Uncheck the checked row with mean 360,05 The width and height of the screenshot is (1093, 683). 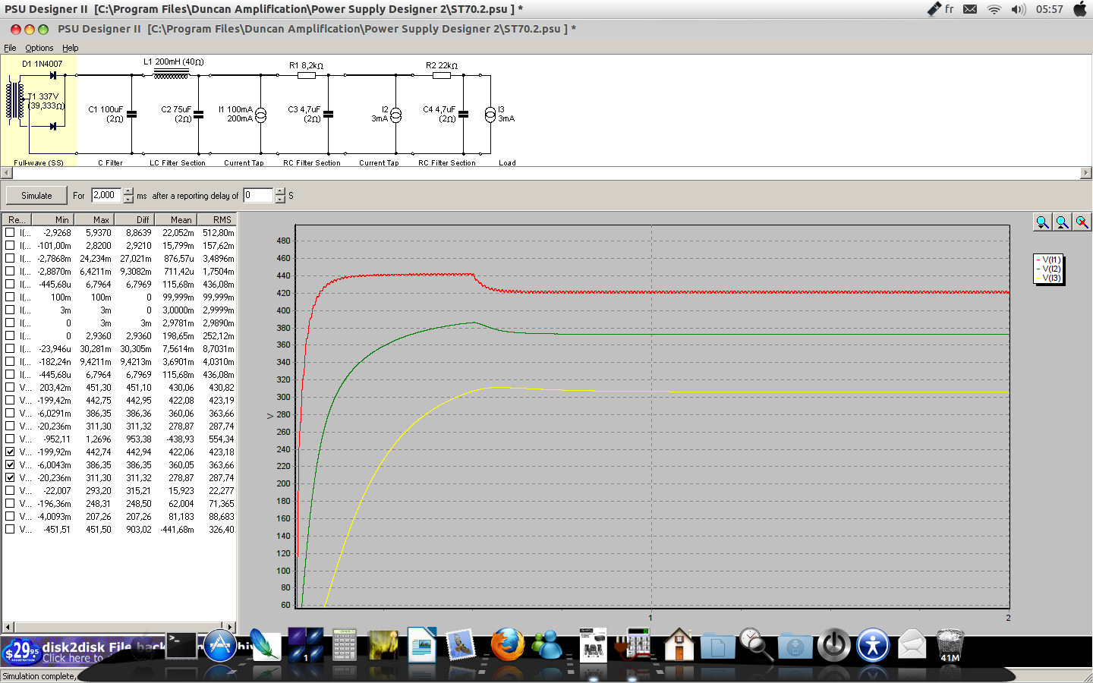10,464
